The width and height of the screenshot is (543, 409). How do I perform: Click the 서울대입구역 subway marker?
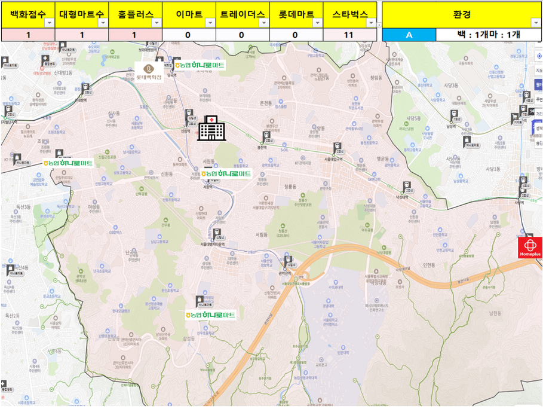pyautogui.click(x=338, y=148)
